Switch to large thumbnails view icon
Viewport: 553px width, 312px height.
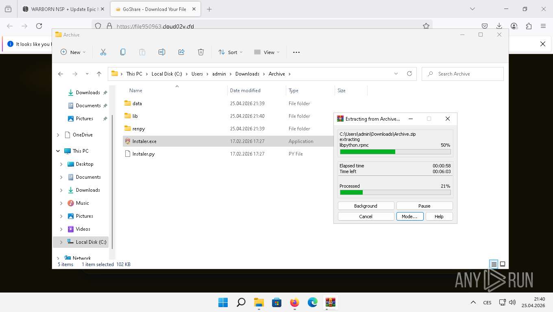pyautogui.click(x=503, y=264)
